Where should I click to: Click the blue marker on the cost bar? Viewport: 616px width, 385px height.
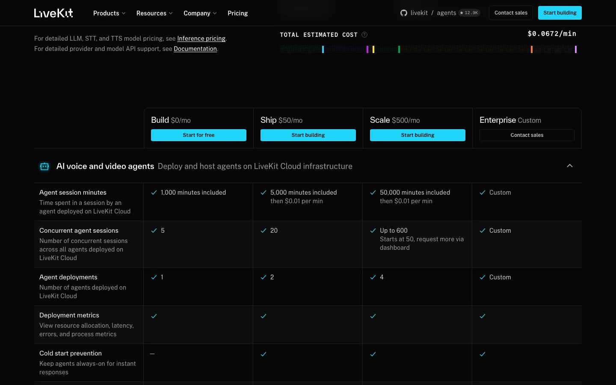323,49
